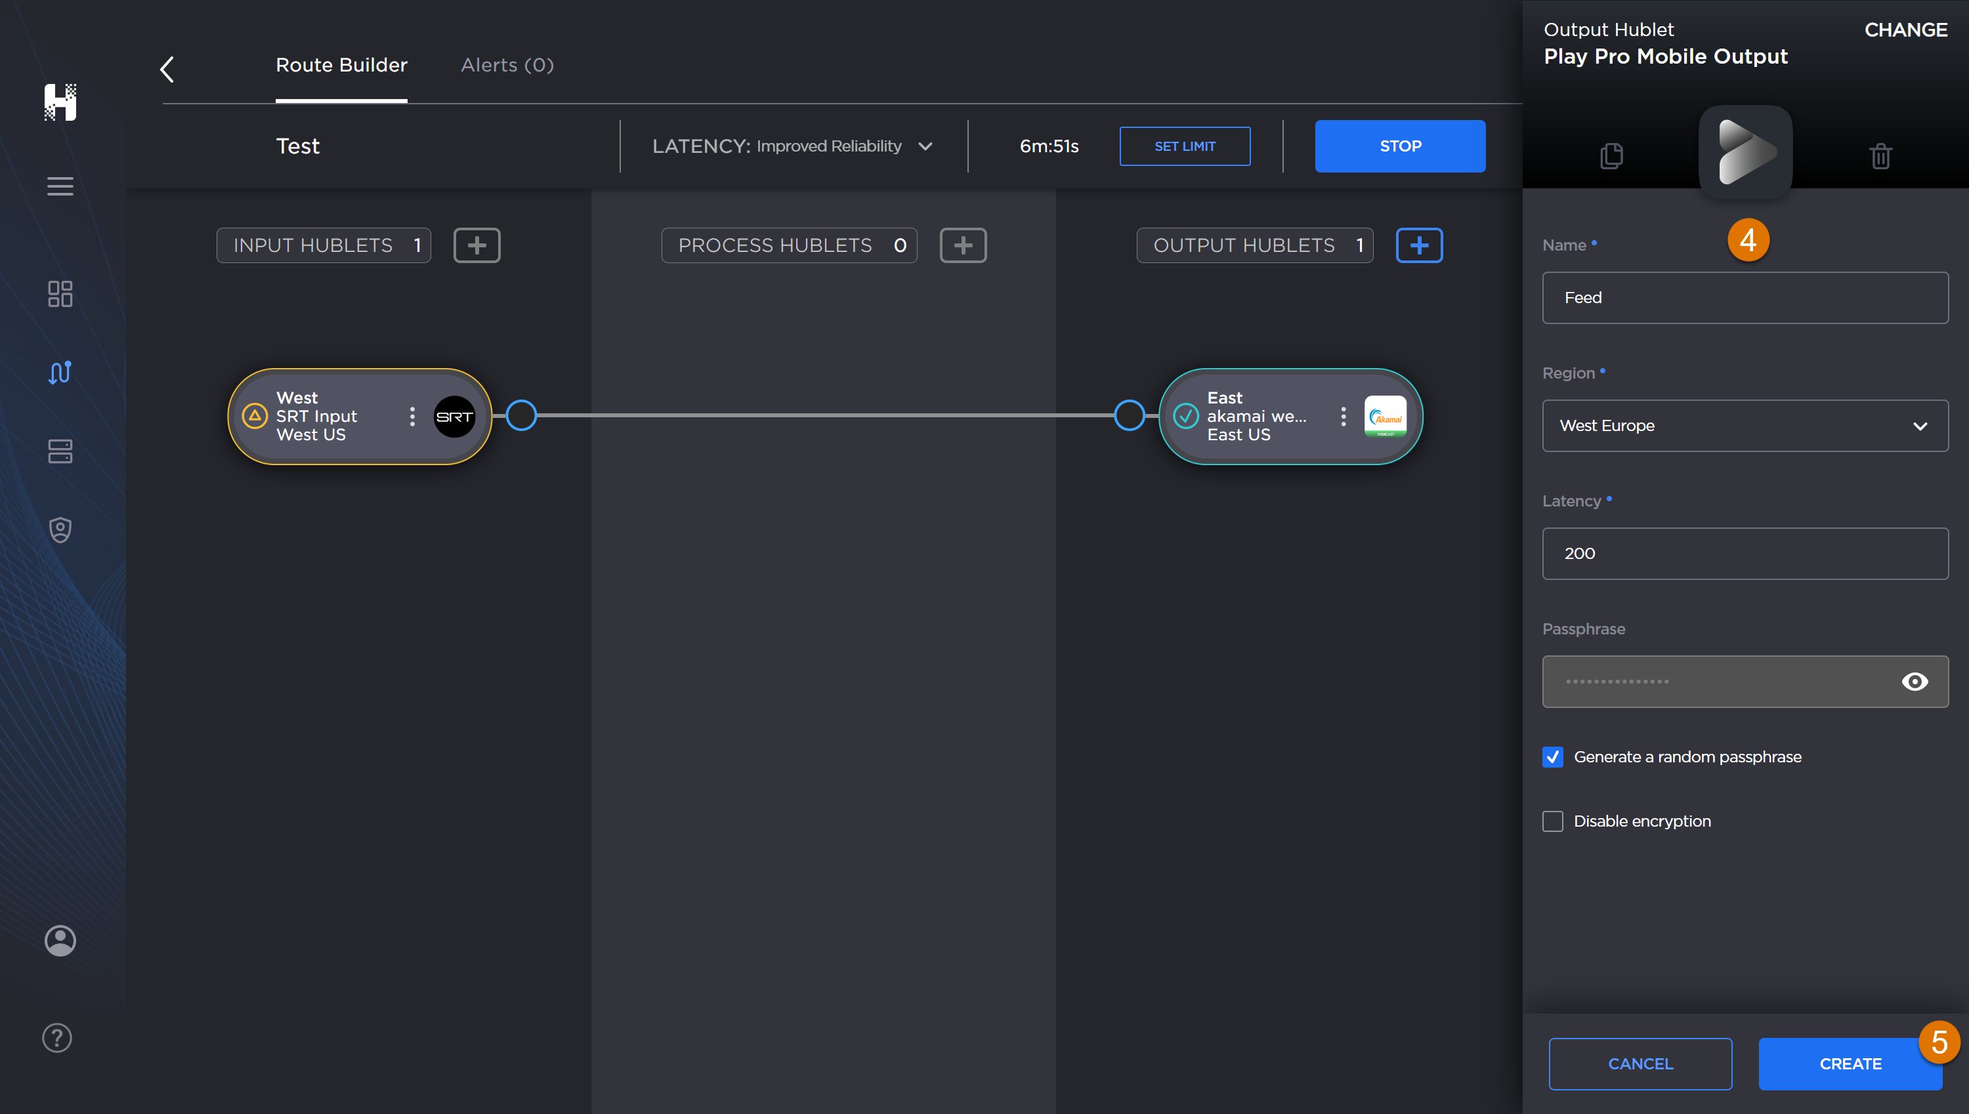The width and height of the screenshot is (1969, 1114).
Task: Delete the Play Pro Mobile Output hublet
Action: pyautogui.click(x=1880, y=155)
